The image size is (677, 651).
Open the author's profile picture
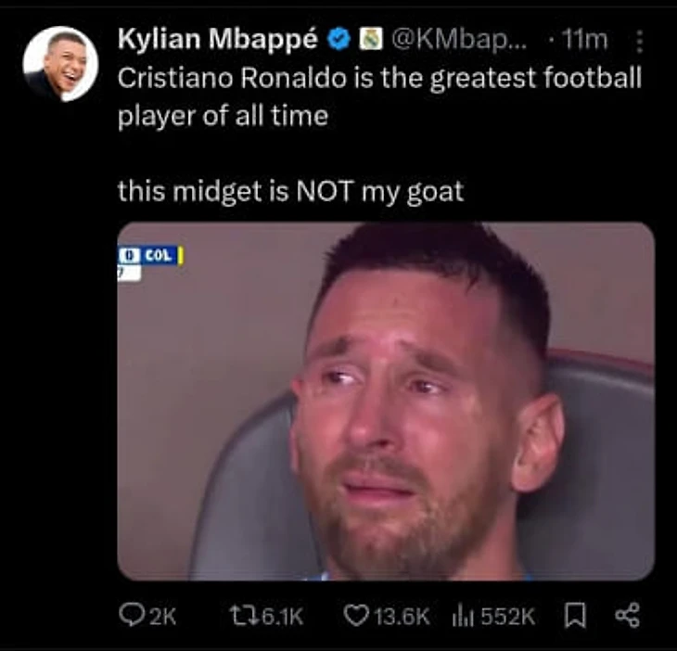(x=60, y=64)
